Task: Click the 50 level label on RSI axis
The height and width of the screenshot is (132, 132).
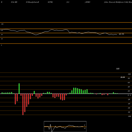Action: (x=2, y=35)
